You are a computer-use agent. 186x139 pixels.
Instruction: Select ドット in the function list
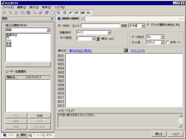9,40
